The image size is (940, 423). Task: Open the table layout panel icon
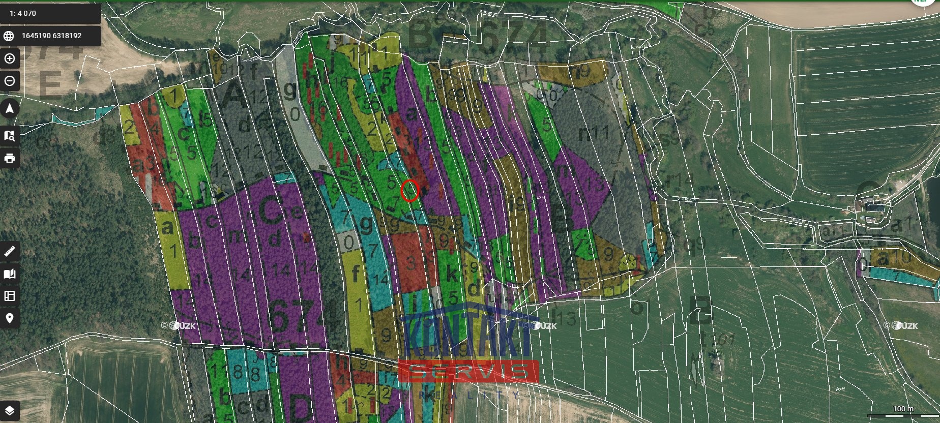[9, 296]
